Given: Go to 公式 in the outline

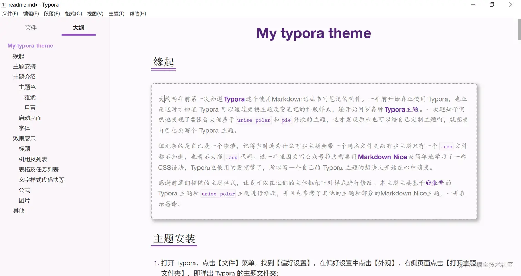Looking at the screenshot, I should 24,190.
